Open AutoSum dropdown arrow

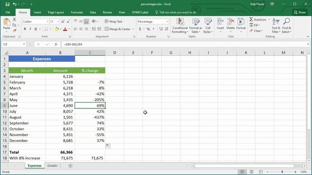269,19
